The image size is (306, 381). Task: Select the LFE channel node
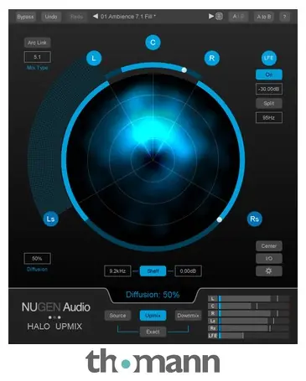[x=268, y=58]
